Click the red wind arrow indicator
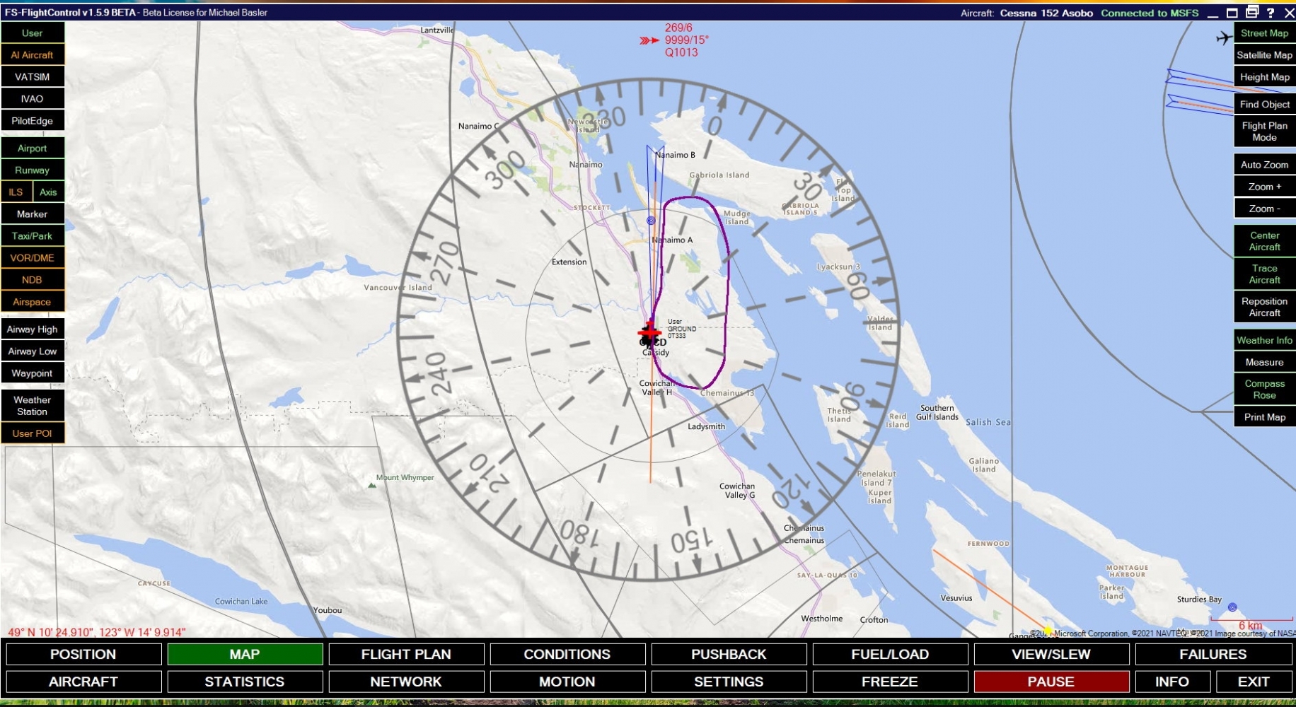 649,40
